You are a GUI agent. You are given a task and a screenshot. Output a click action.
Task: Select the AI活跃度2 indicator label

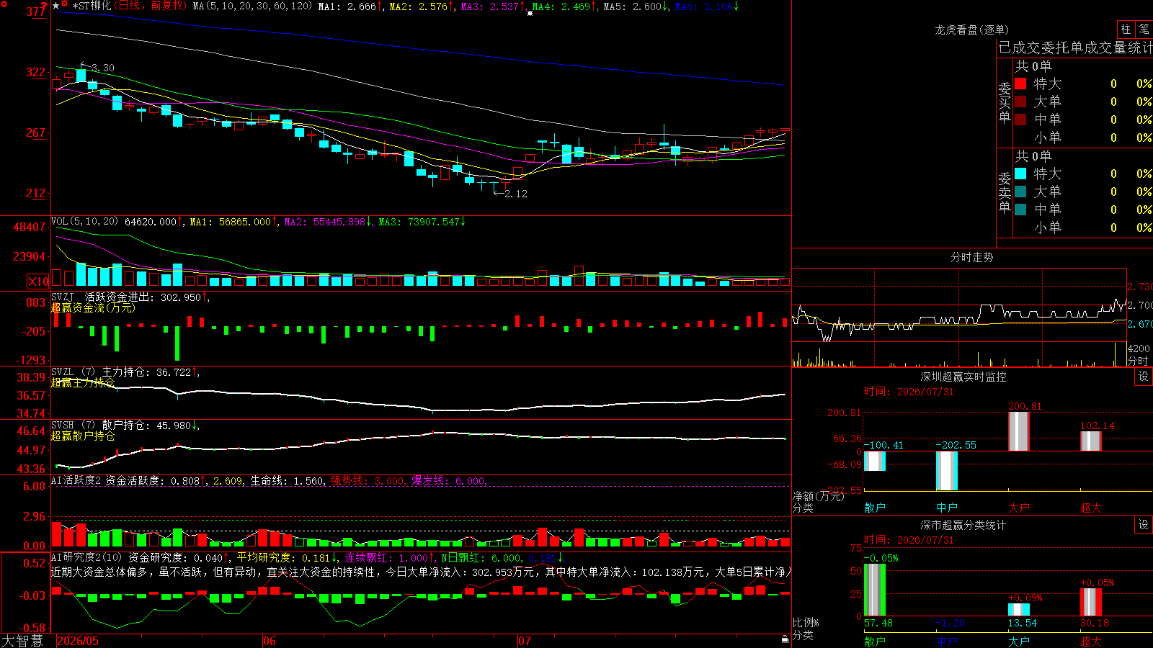pyautogui.click(x=76, y=480)
